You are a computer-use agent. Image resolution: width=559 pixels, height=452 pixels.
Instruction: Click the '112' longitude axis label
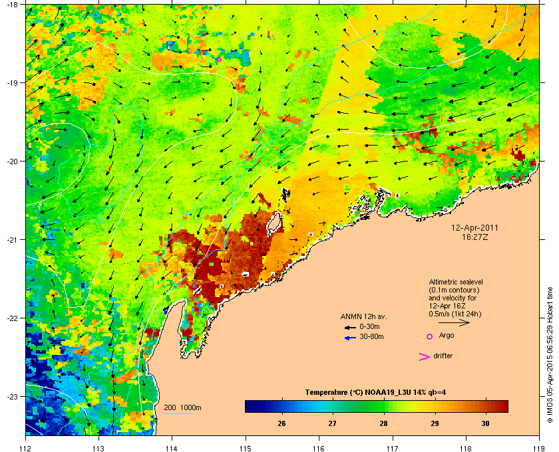pyautogui.click(x=26, y=448)
